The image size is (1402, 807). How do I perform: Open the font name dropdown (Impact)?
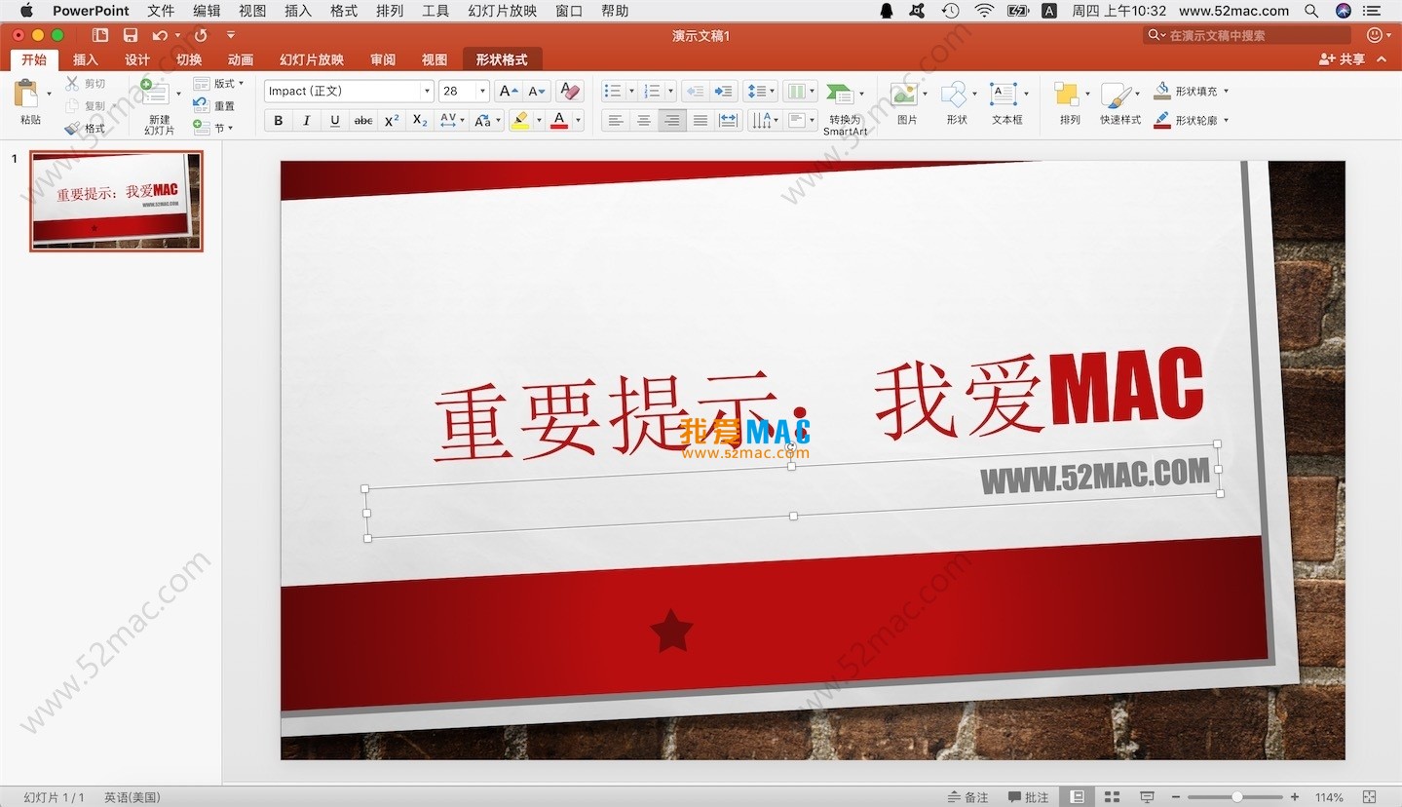(x=427, y=92)
